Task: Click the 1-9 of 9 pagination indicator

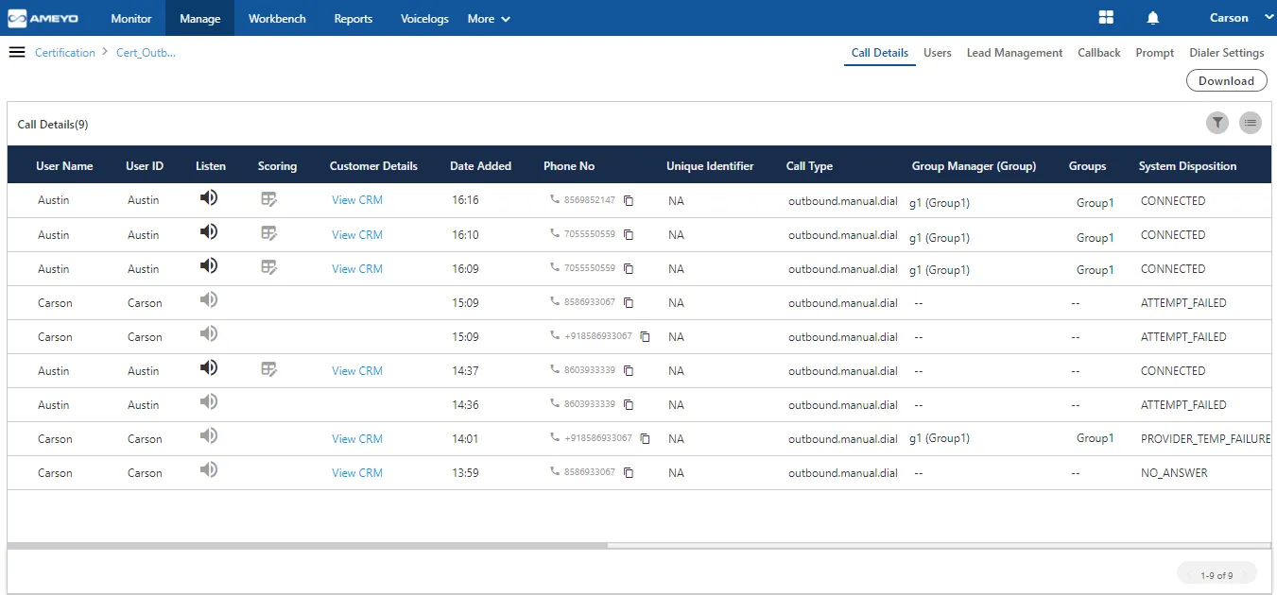Action: pyautogui.click(x=1217, y=575)
